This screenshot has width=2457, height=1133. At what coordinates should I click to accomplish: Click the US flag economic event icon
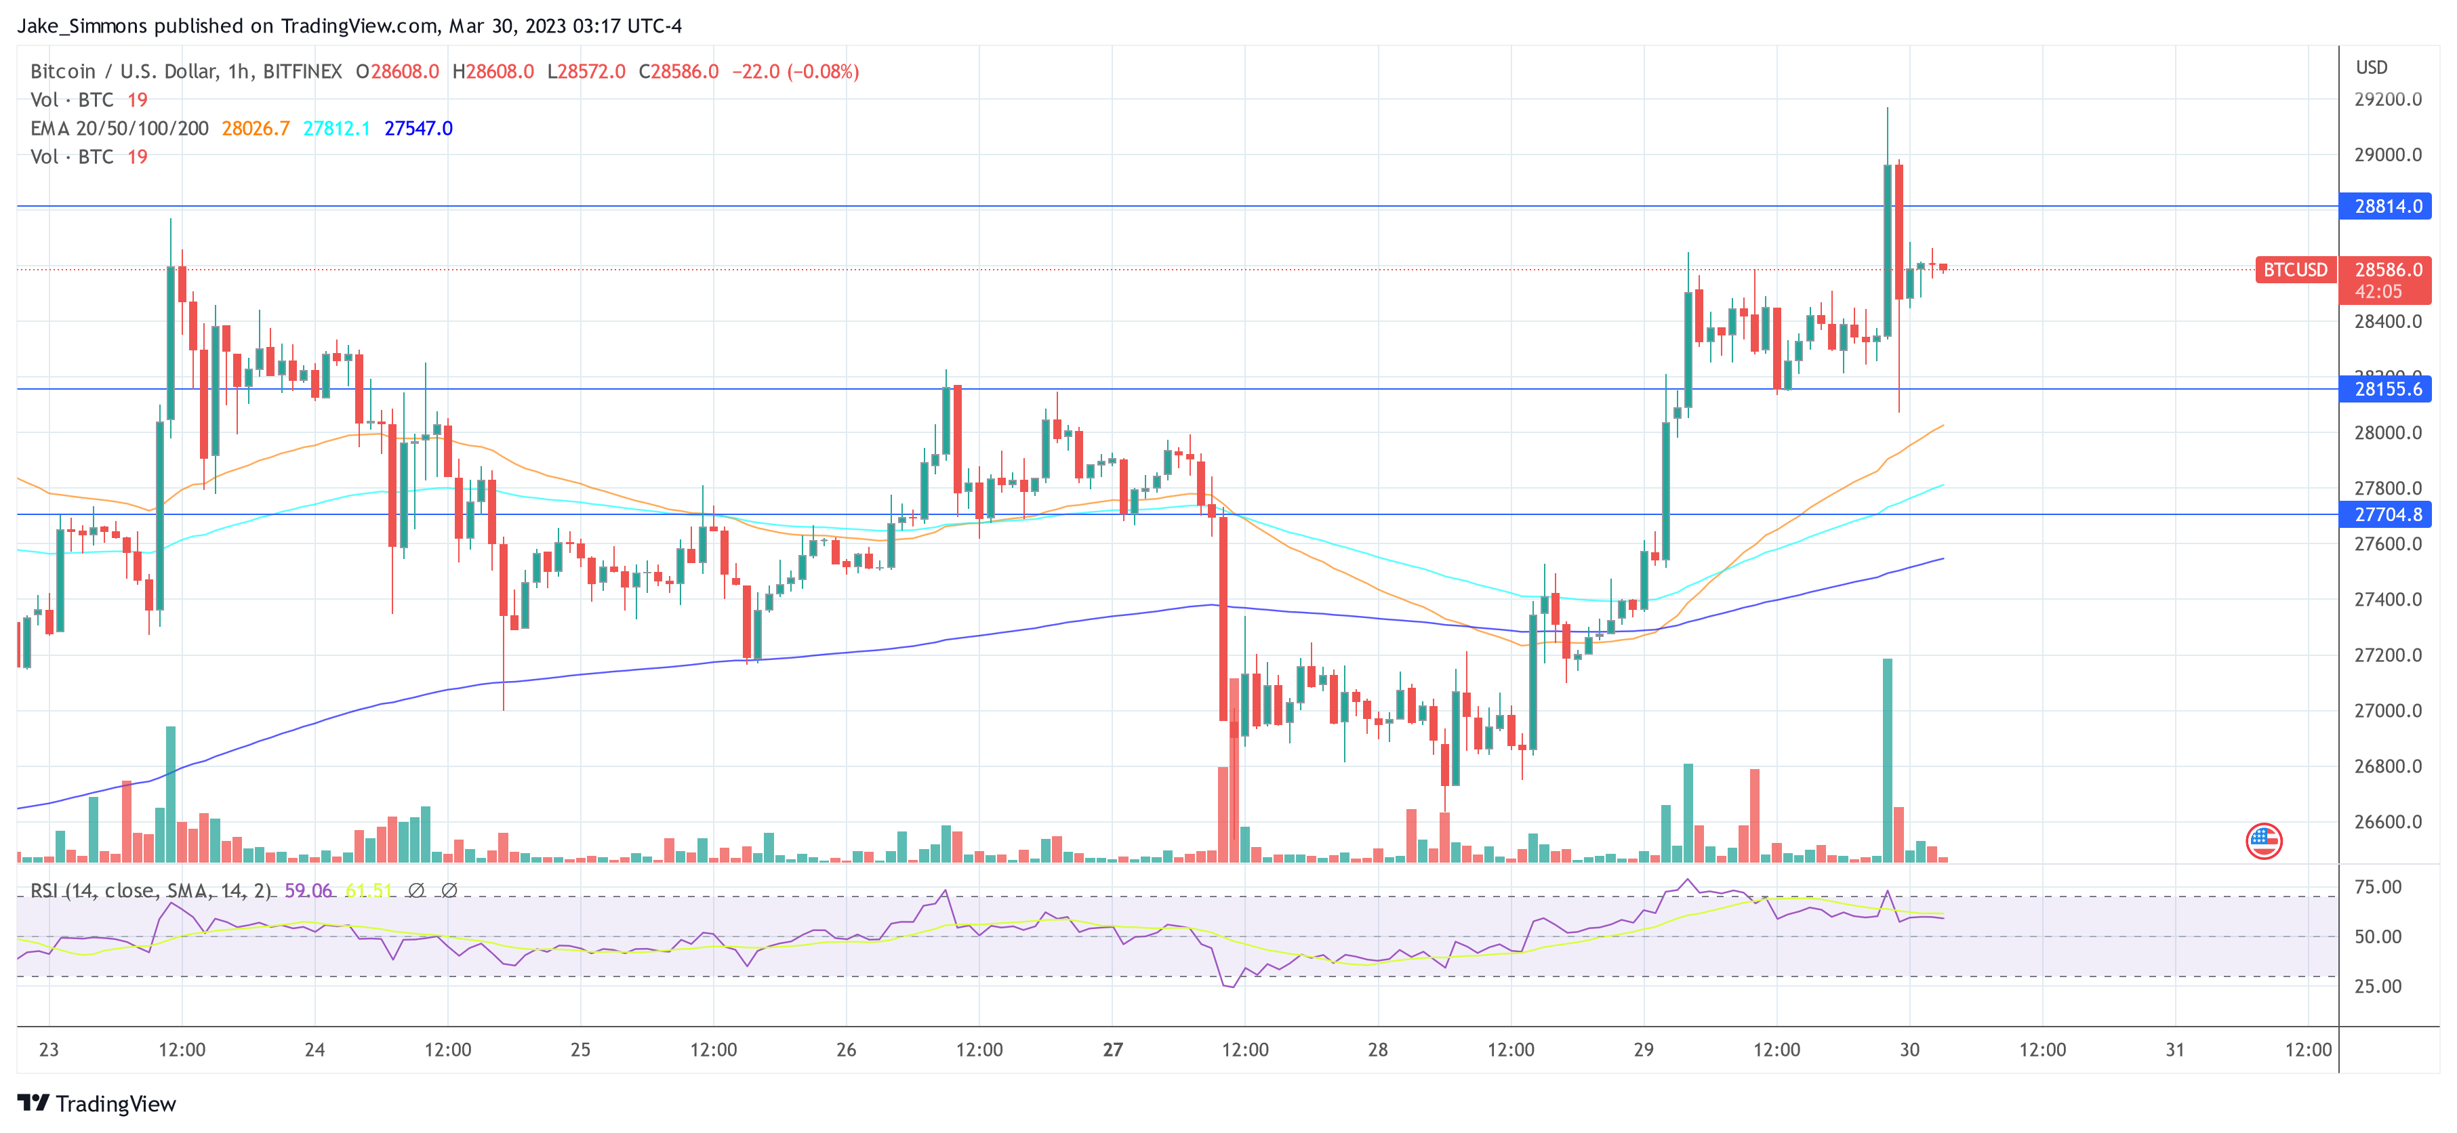coord(2263,840)
